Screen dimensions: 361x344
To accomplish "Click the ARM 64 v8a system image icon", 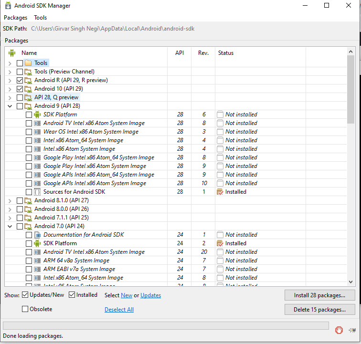I will (37, 261).
